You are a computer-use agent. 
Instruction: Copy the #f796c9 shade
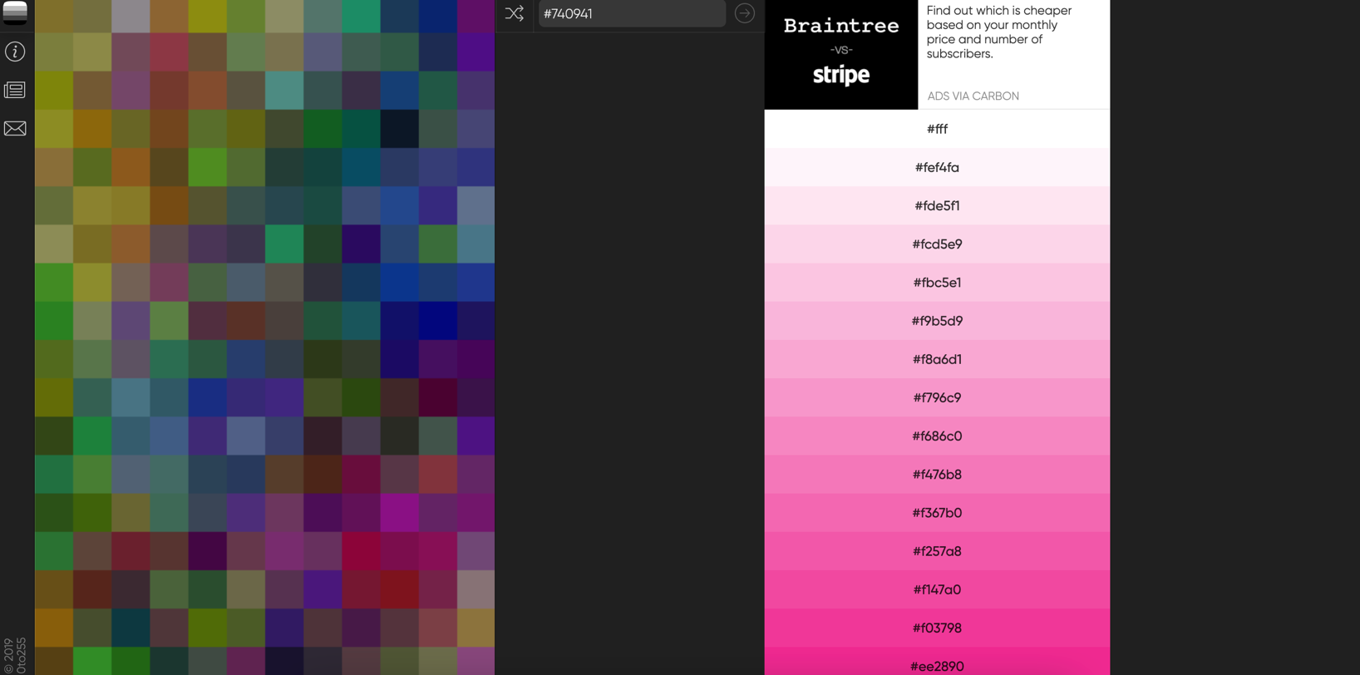tap(937, 397)
